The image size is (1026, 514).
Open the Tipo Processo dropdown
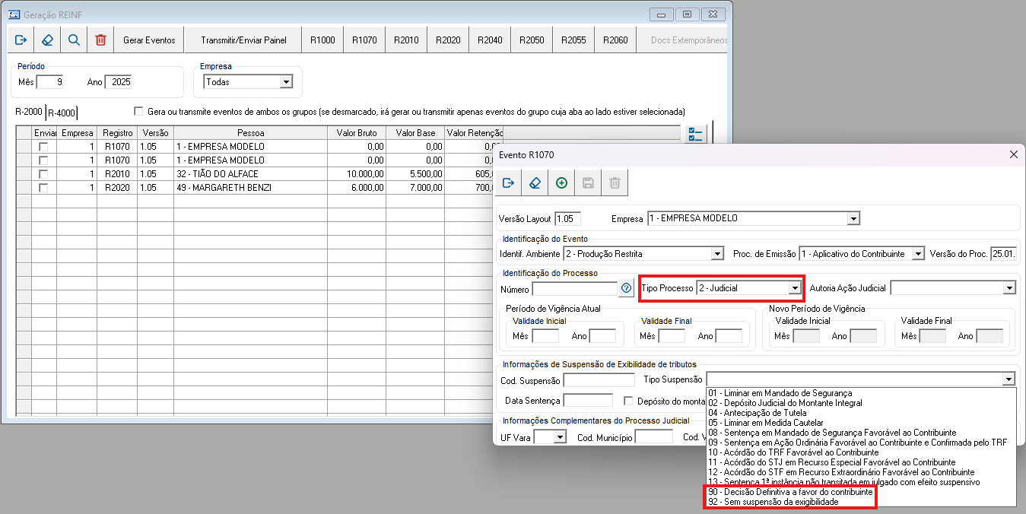795,288
